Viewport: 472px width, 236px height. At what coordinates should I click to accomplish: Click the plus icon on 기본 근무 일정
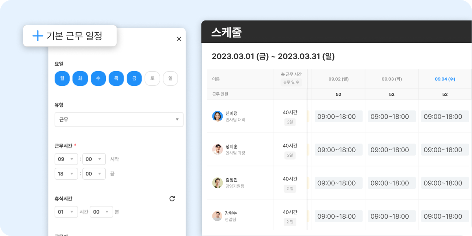pyautogui.click(x=37, y=36)
